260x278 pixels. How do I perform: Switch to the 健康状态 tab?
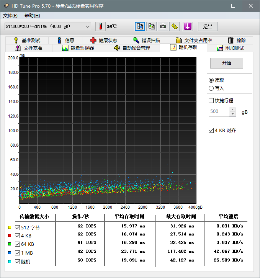103,41
